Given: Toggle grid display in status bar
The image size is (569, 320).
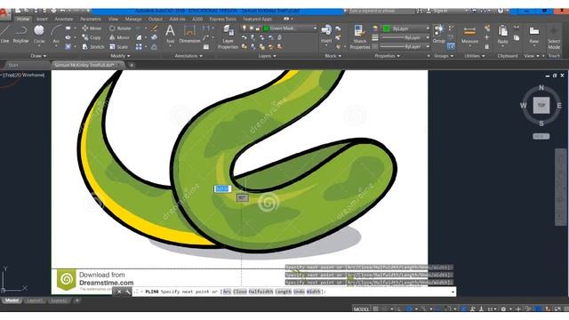Looking at the screenshot, I should 376,309.
